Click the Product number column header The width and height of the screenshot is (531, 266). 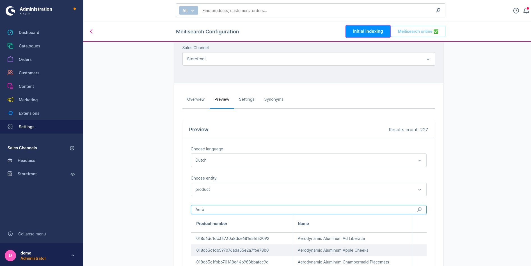point(212,224)
